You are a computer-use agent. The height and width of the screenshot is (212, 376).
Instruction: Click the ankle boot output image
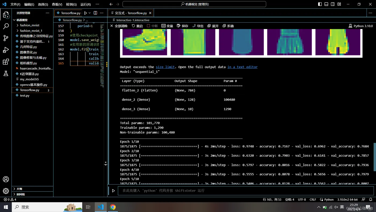(x=145, y=42)
